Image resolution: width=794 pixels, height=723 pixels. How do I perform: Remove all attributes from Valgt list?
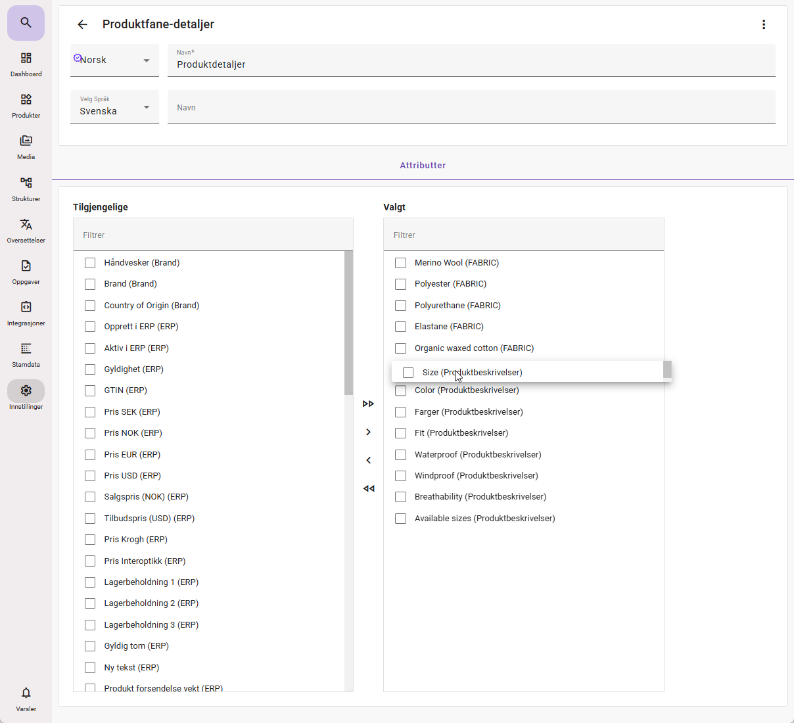click(x=368, y=488)
